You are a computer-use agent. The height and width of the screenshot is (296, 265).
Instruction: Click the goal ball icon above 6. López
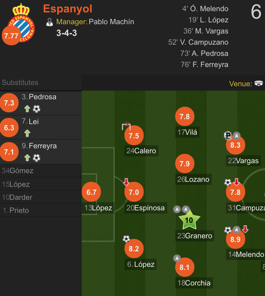click(x=126, y=239)
